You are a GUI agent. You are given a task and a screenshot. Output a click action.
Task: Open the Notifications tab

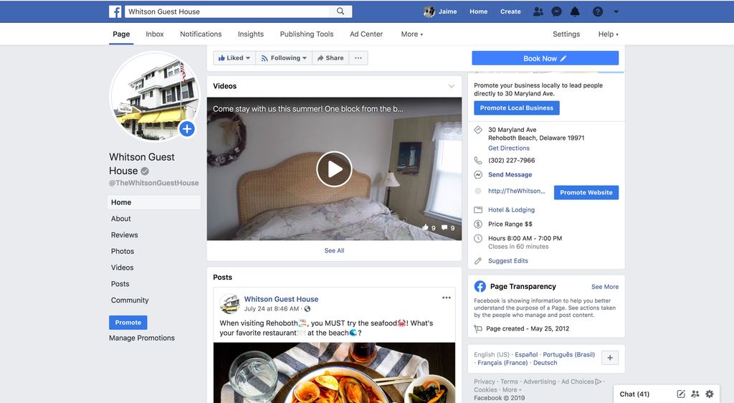(x=201, y=34)
